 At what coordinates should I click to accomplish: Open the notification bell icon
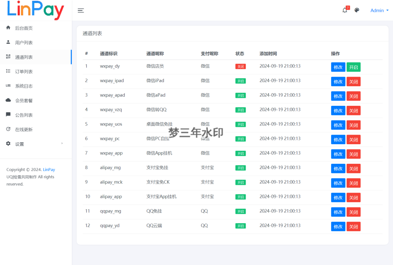(345, 10)
